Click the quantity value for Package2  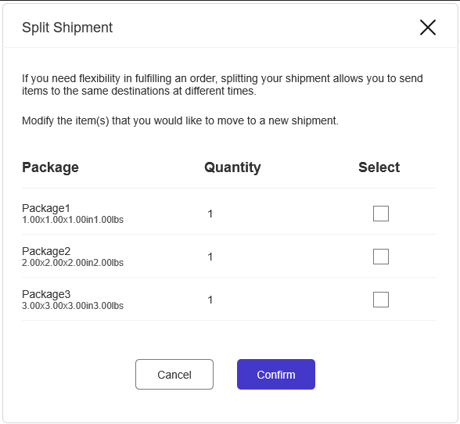click(210, 257)
